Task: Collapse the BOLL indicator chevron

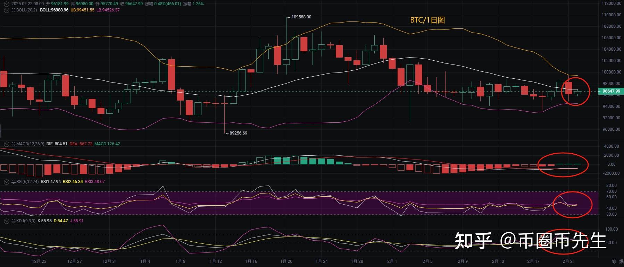Action: (6, 10)
